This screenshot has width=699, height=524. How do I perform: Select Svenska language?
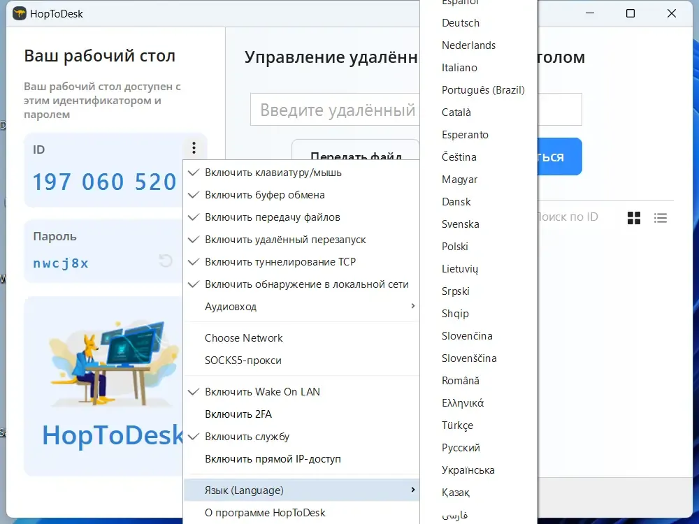click(479, 224)
